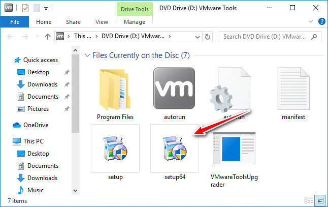Open the Customize Quick Access Toolbar dropdown
328x207 pixels.
click(x=46, y=9)
